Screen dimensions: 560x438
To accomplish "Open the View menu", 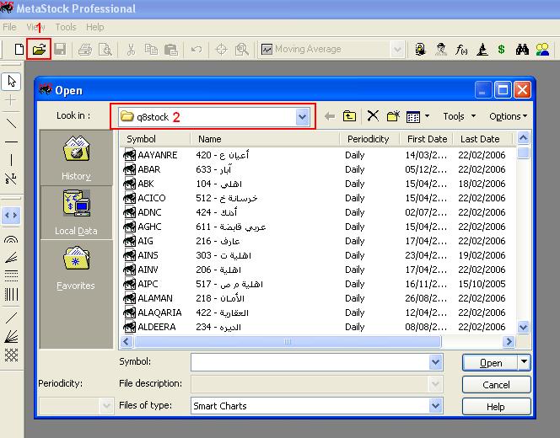I will tap(35, 27).
